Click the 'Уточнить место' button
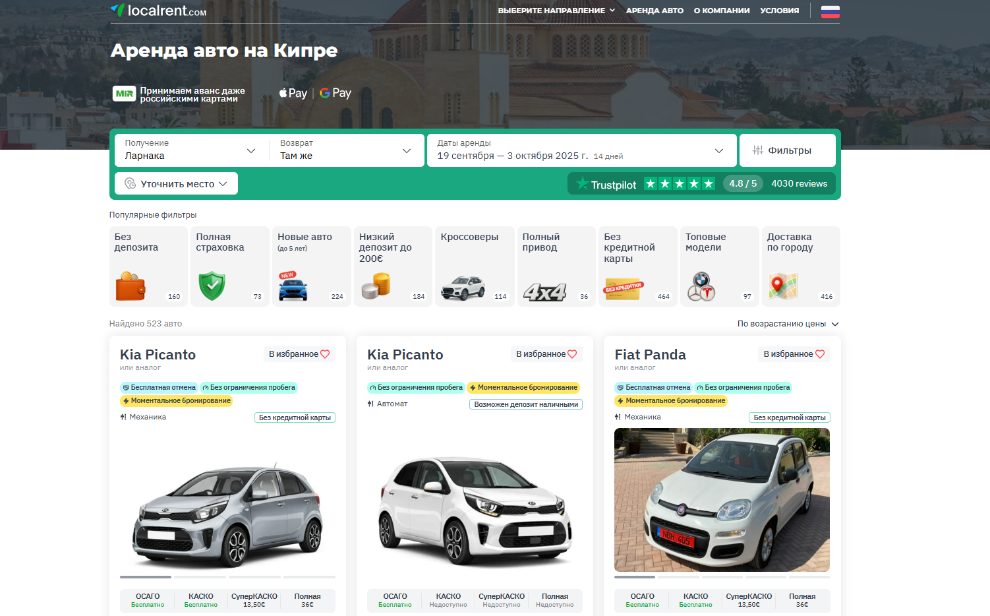 pos(176,184)
